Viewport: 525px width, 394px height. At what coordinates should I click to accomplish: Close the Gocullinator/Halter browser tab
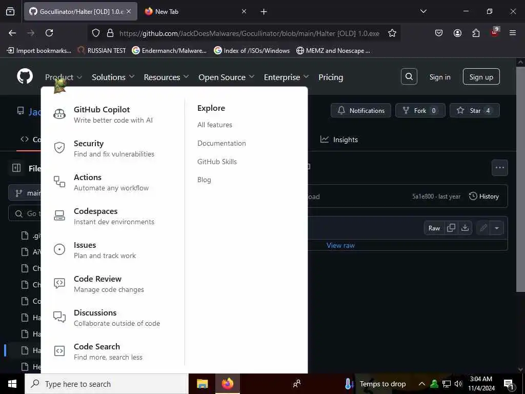(x=129, y=11)
